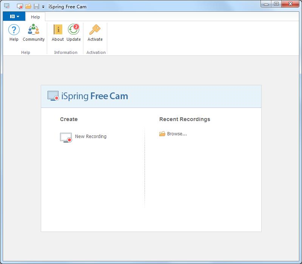Browse for recent recordings

click(176, 133)
